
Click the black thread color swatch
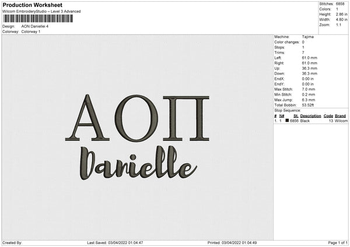(x=287, y=121)
